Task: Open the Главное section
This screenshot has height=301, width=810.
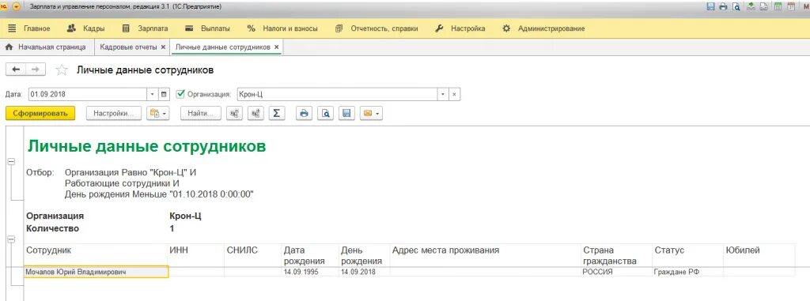Action: (x=30, y=28)
